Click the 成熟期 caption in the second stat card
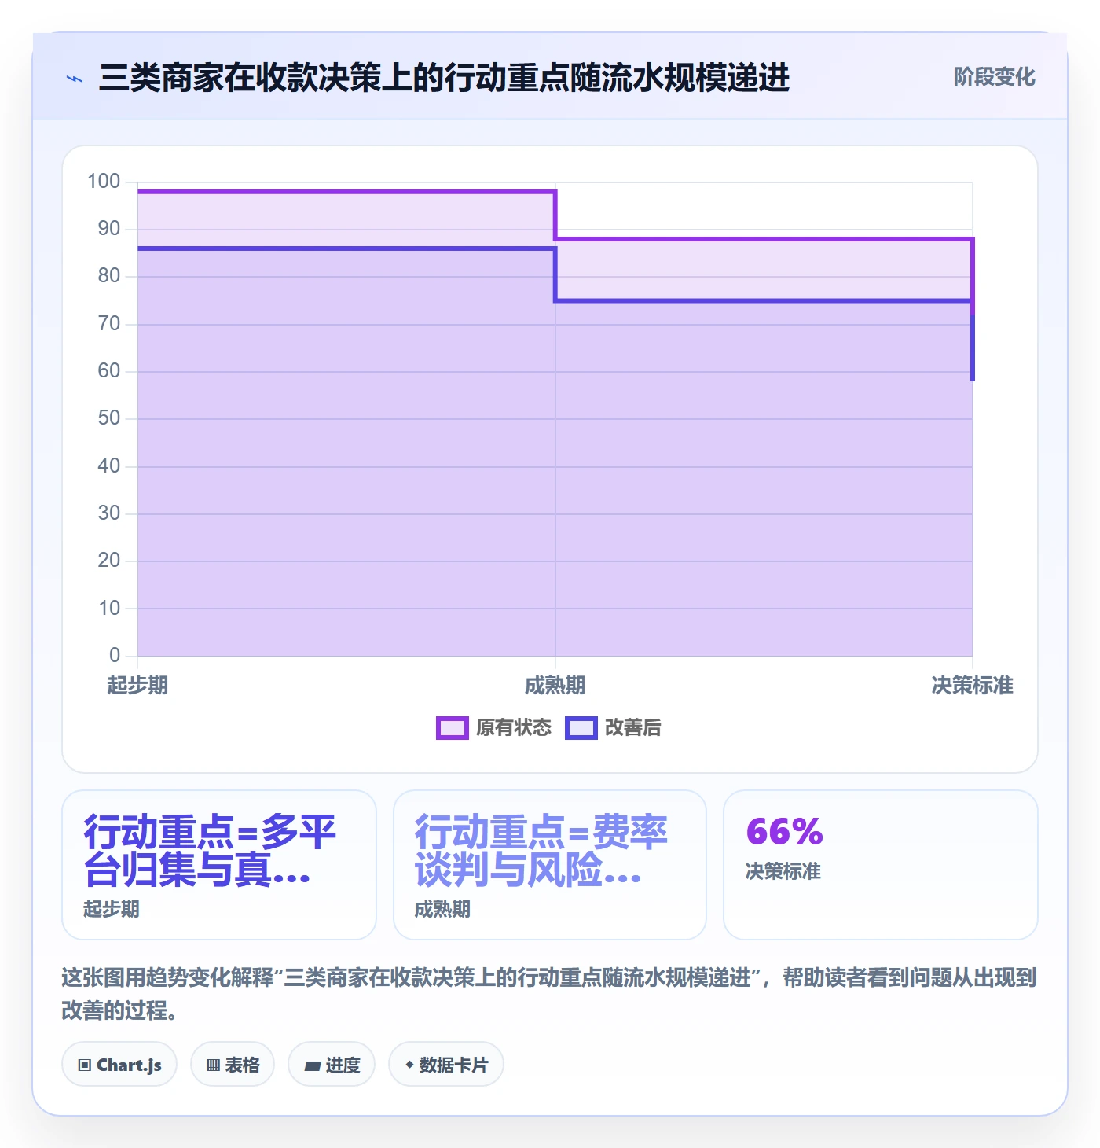Screen dimensions: 1100x1148 coord(442,909)
